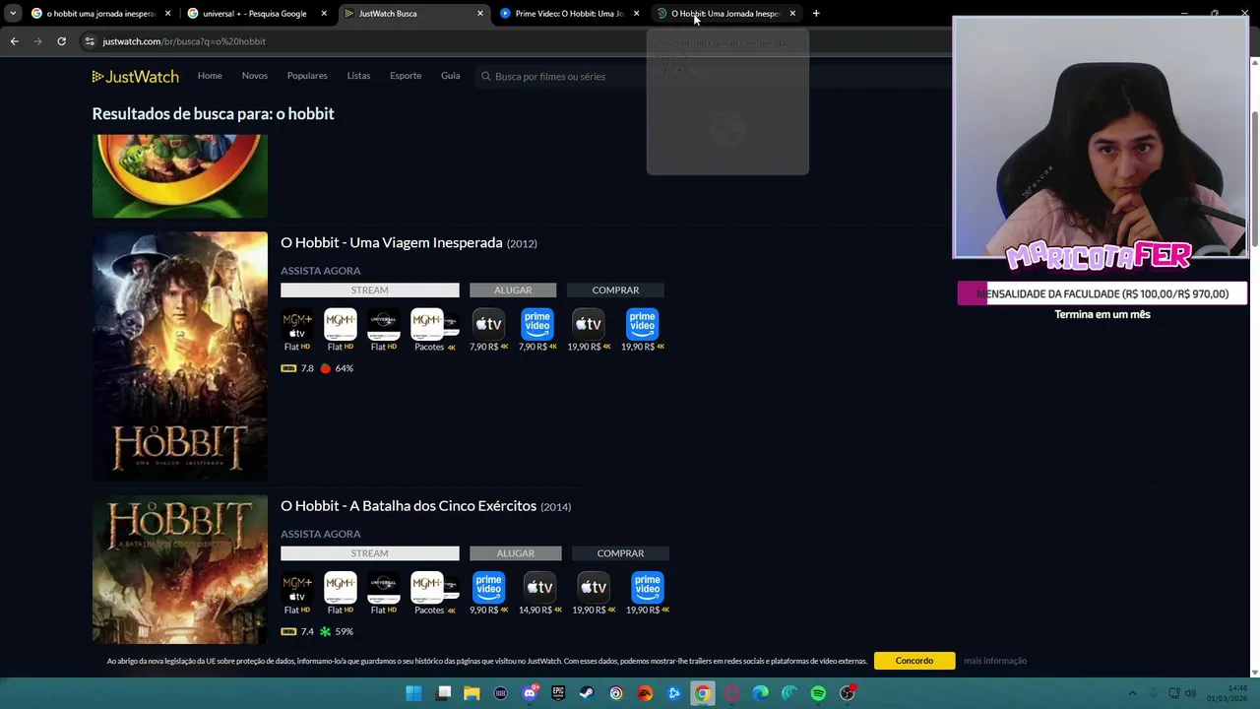Close the JustWatch Busca tab

(x=480, y=14)
